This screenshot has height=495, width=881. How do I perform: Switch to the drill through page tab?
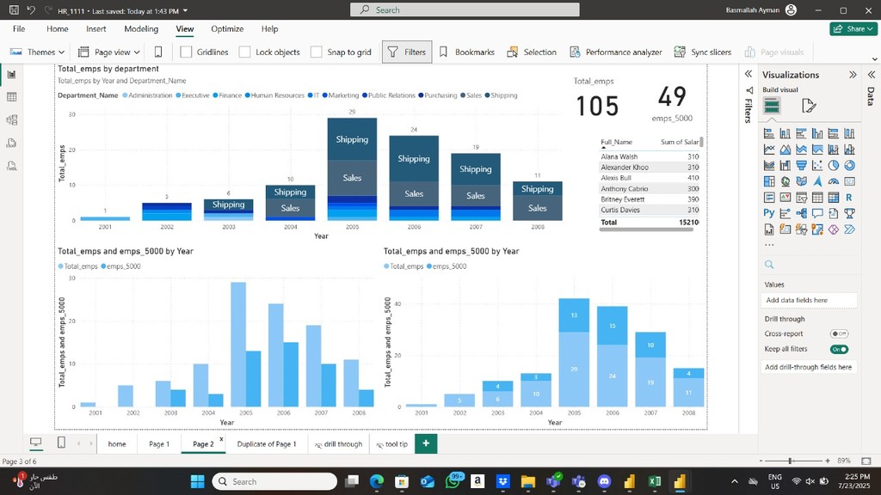(338, 444)
